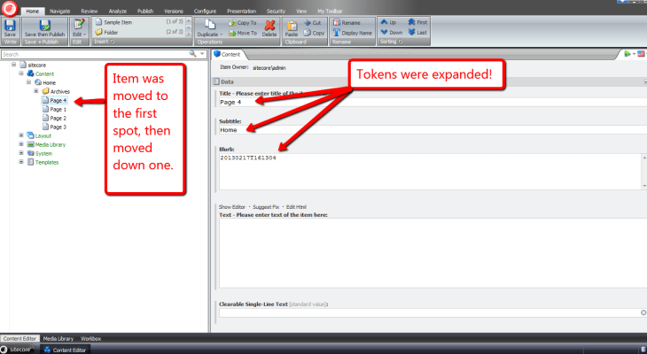Collapse the sitecore tree node
Screen dimensions: 647x354
click(x=13, y=65)
